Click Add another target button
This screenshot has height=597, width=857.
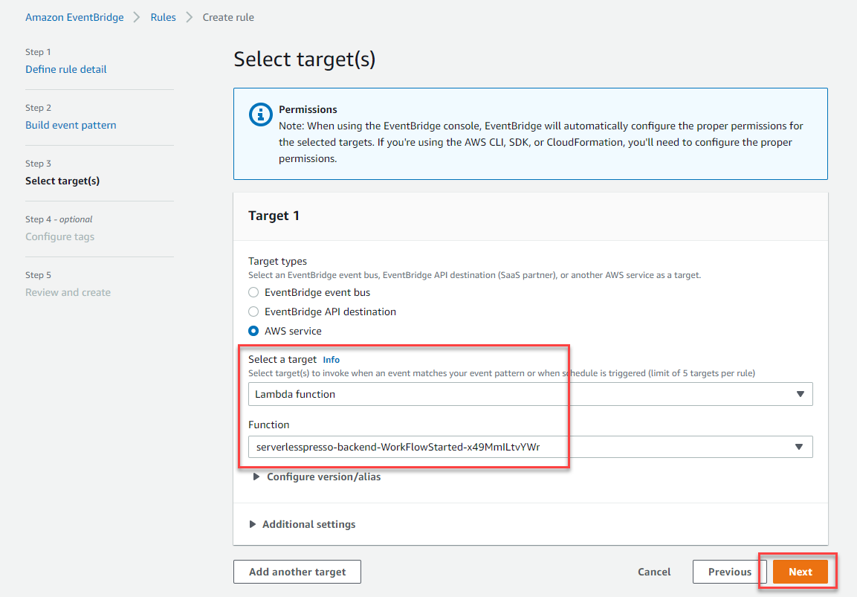297,572
